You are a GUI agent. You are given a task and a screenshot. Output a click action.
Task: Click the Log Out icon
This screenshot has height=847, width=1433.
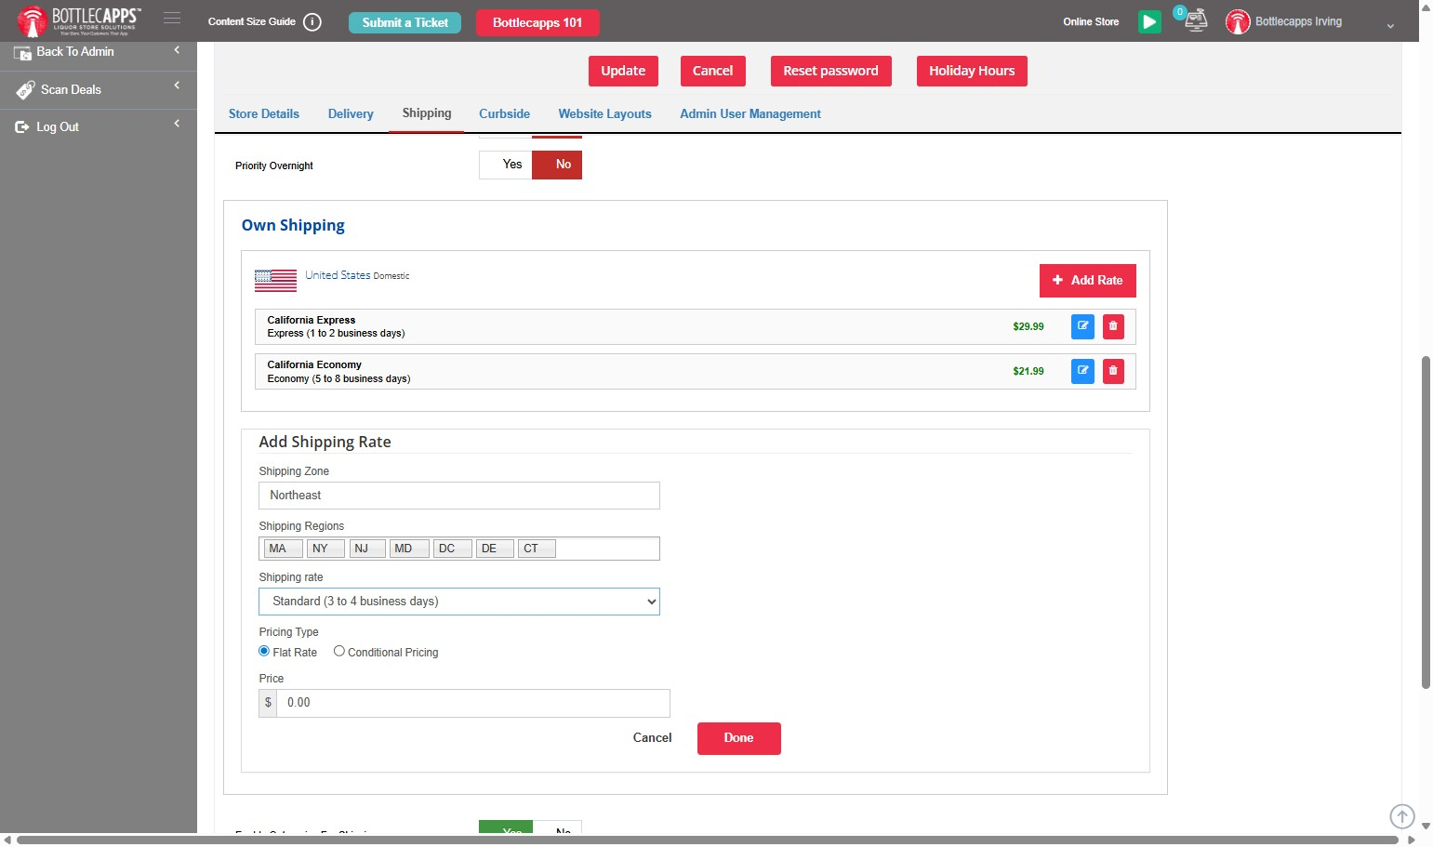pyautogui.click(x=22, y=127)
